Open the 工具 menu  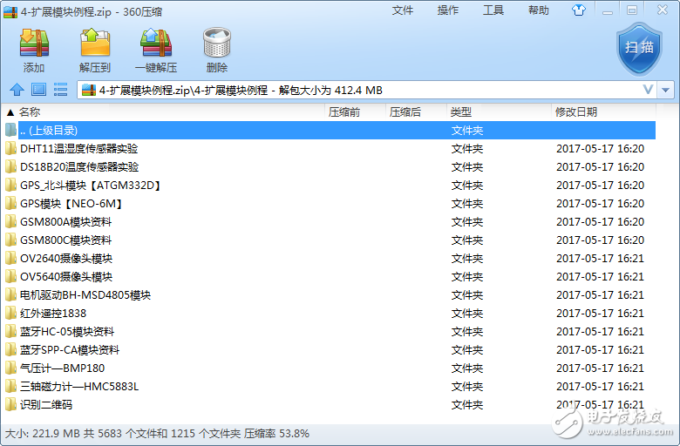493,10
